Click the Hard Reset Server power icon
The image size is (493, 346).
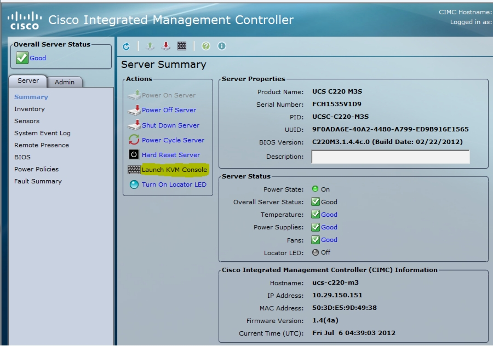[x=134, y=154]
